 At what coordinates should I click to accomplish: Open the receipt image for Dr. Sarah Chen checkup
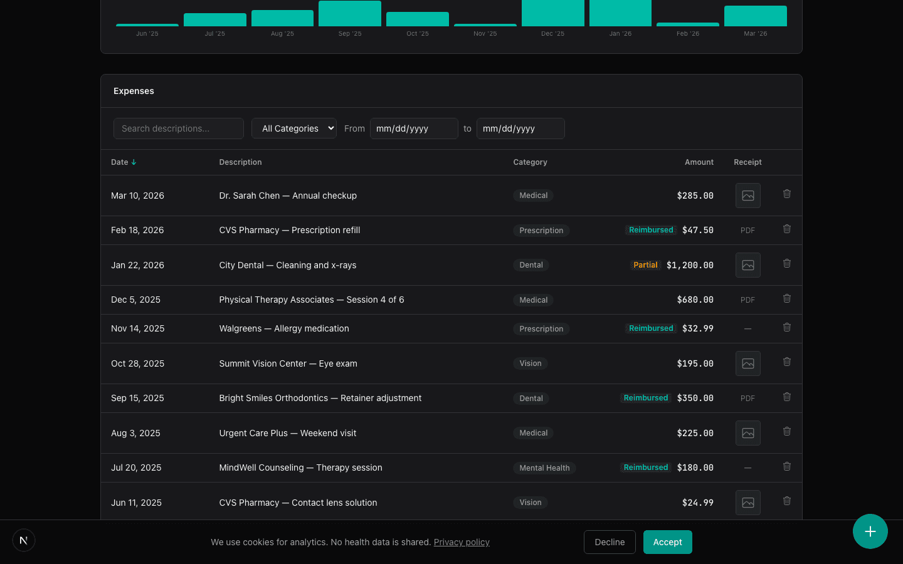pyautogui.click(x=747, y=196)
